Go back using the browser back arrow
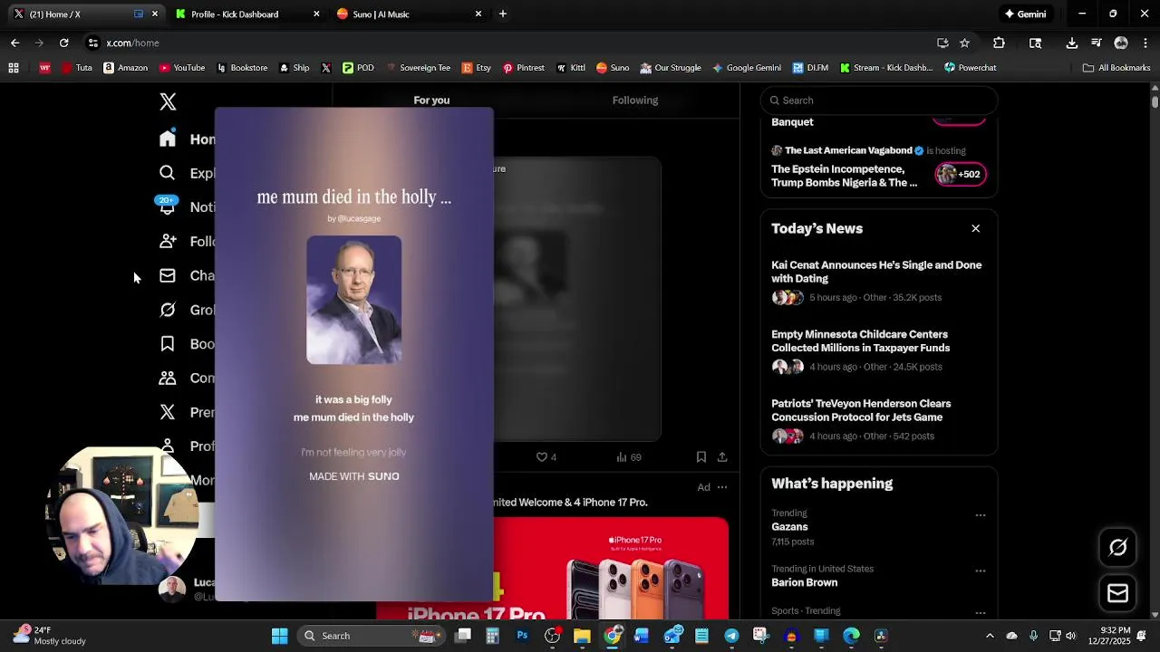Image resolution: width=1160 pixels, height=652 pixels. point(14,43)
